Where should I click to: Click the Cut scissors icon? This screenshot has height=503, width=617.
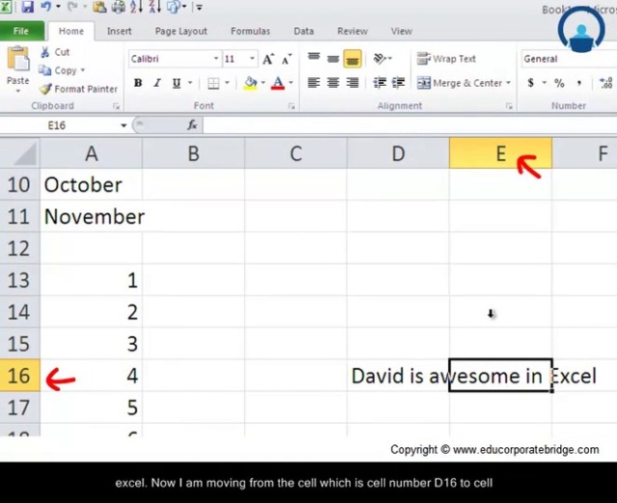[x=45, y=52]
